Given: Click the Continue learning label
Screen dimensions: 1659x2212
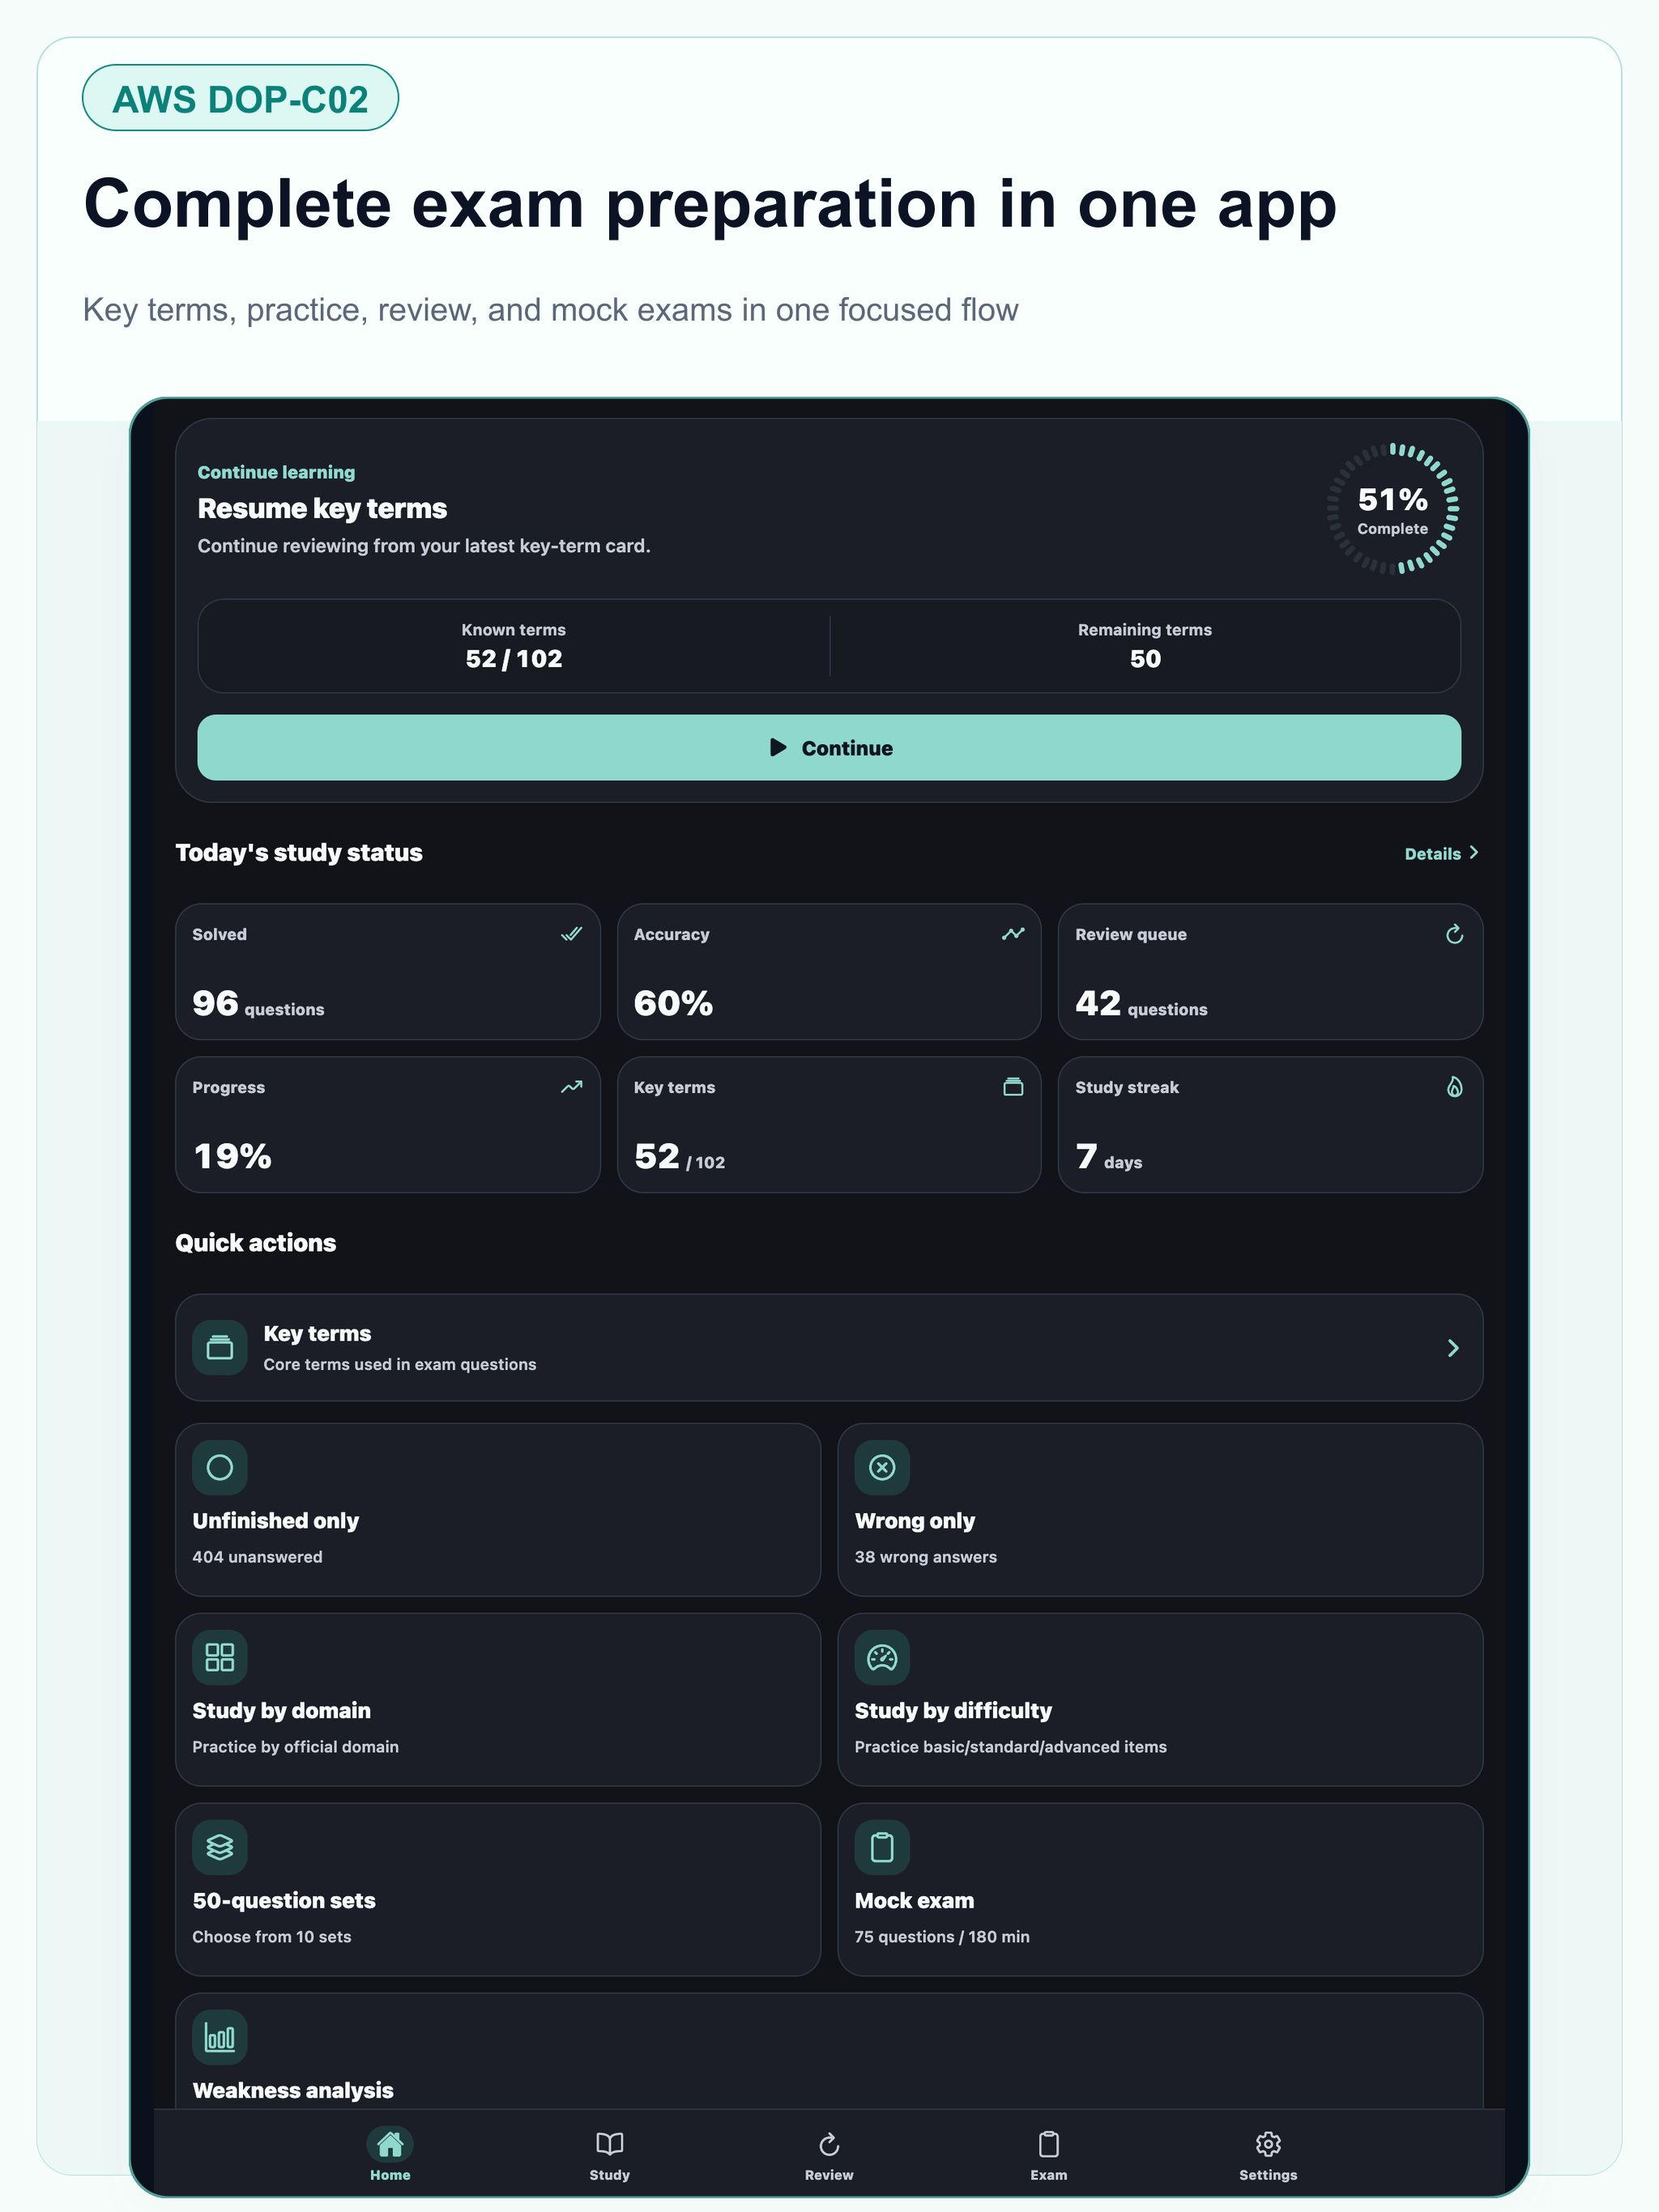Looking at the screenshot, I should 276,472.
